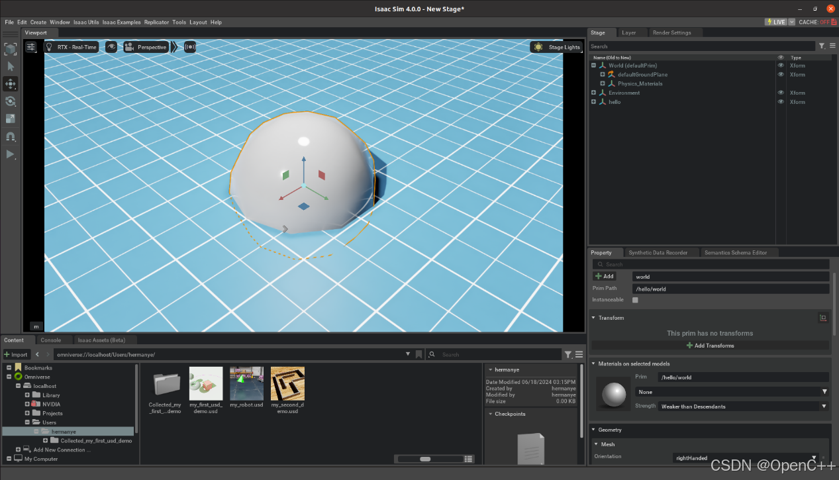
Task: Bookmark the current Content path
Action: point(419,354)
